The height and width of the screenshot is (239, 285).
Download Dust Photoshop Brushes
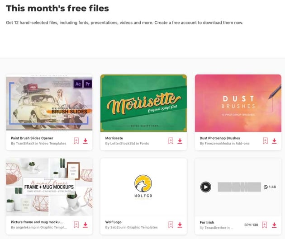click(x=274, y=141)
